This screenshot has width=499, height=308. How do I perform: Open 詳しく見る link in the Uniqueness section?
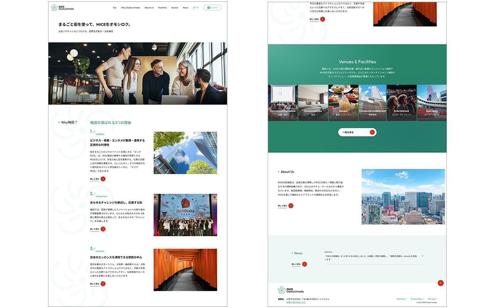[94, 229]
